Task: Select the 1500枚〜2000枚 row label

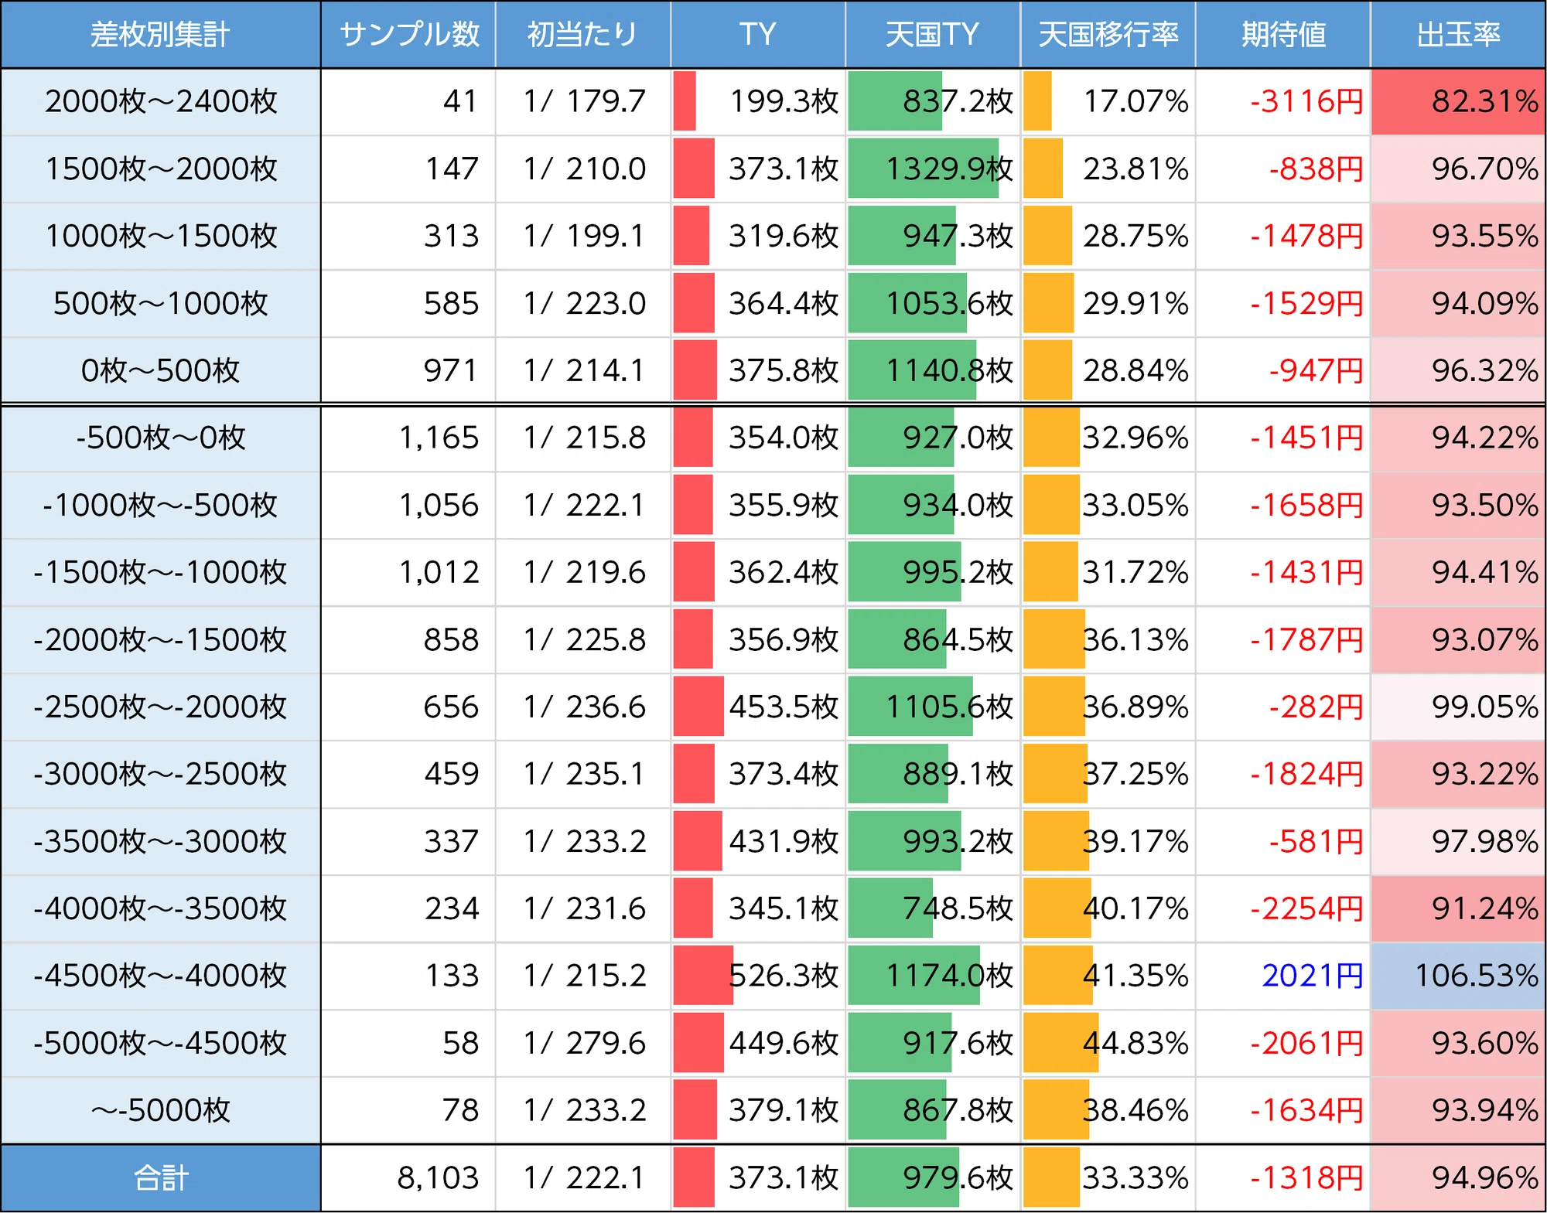Action: click(x=160, y=169)
